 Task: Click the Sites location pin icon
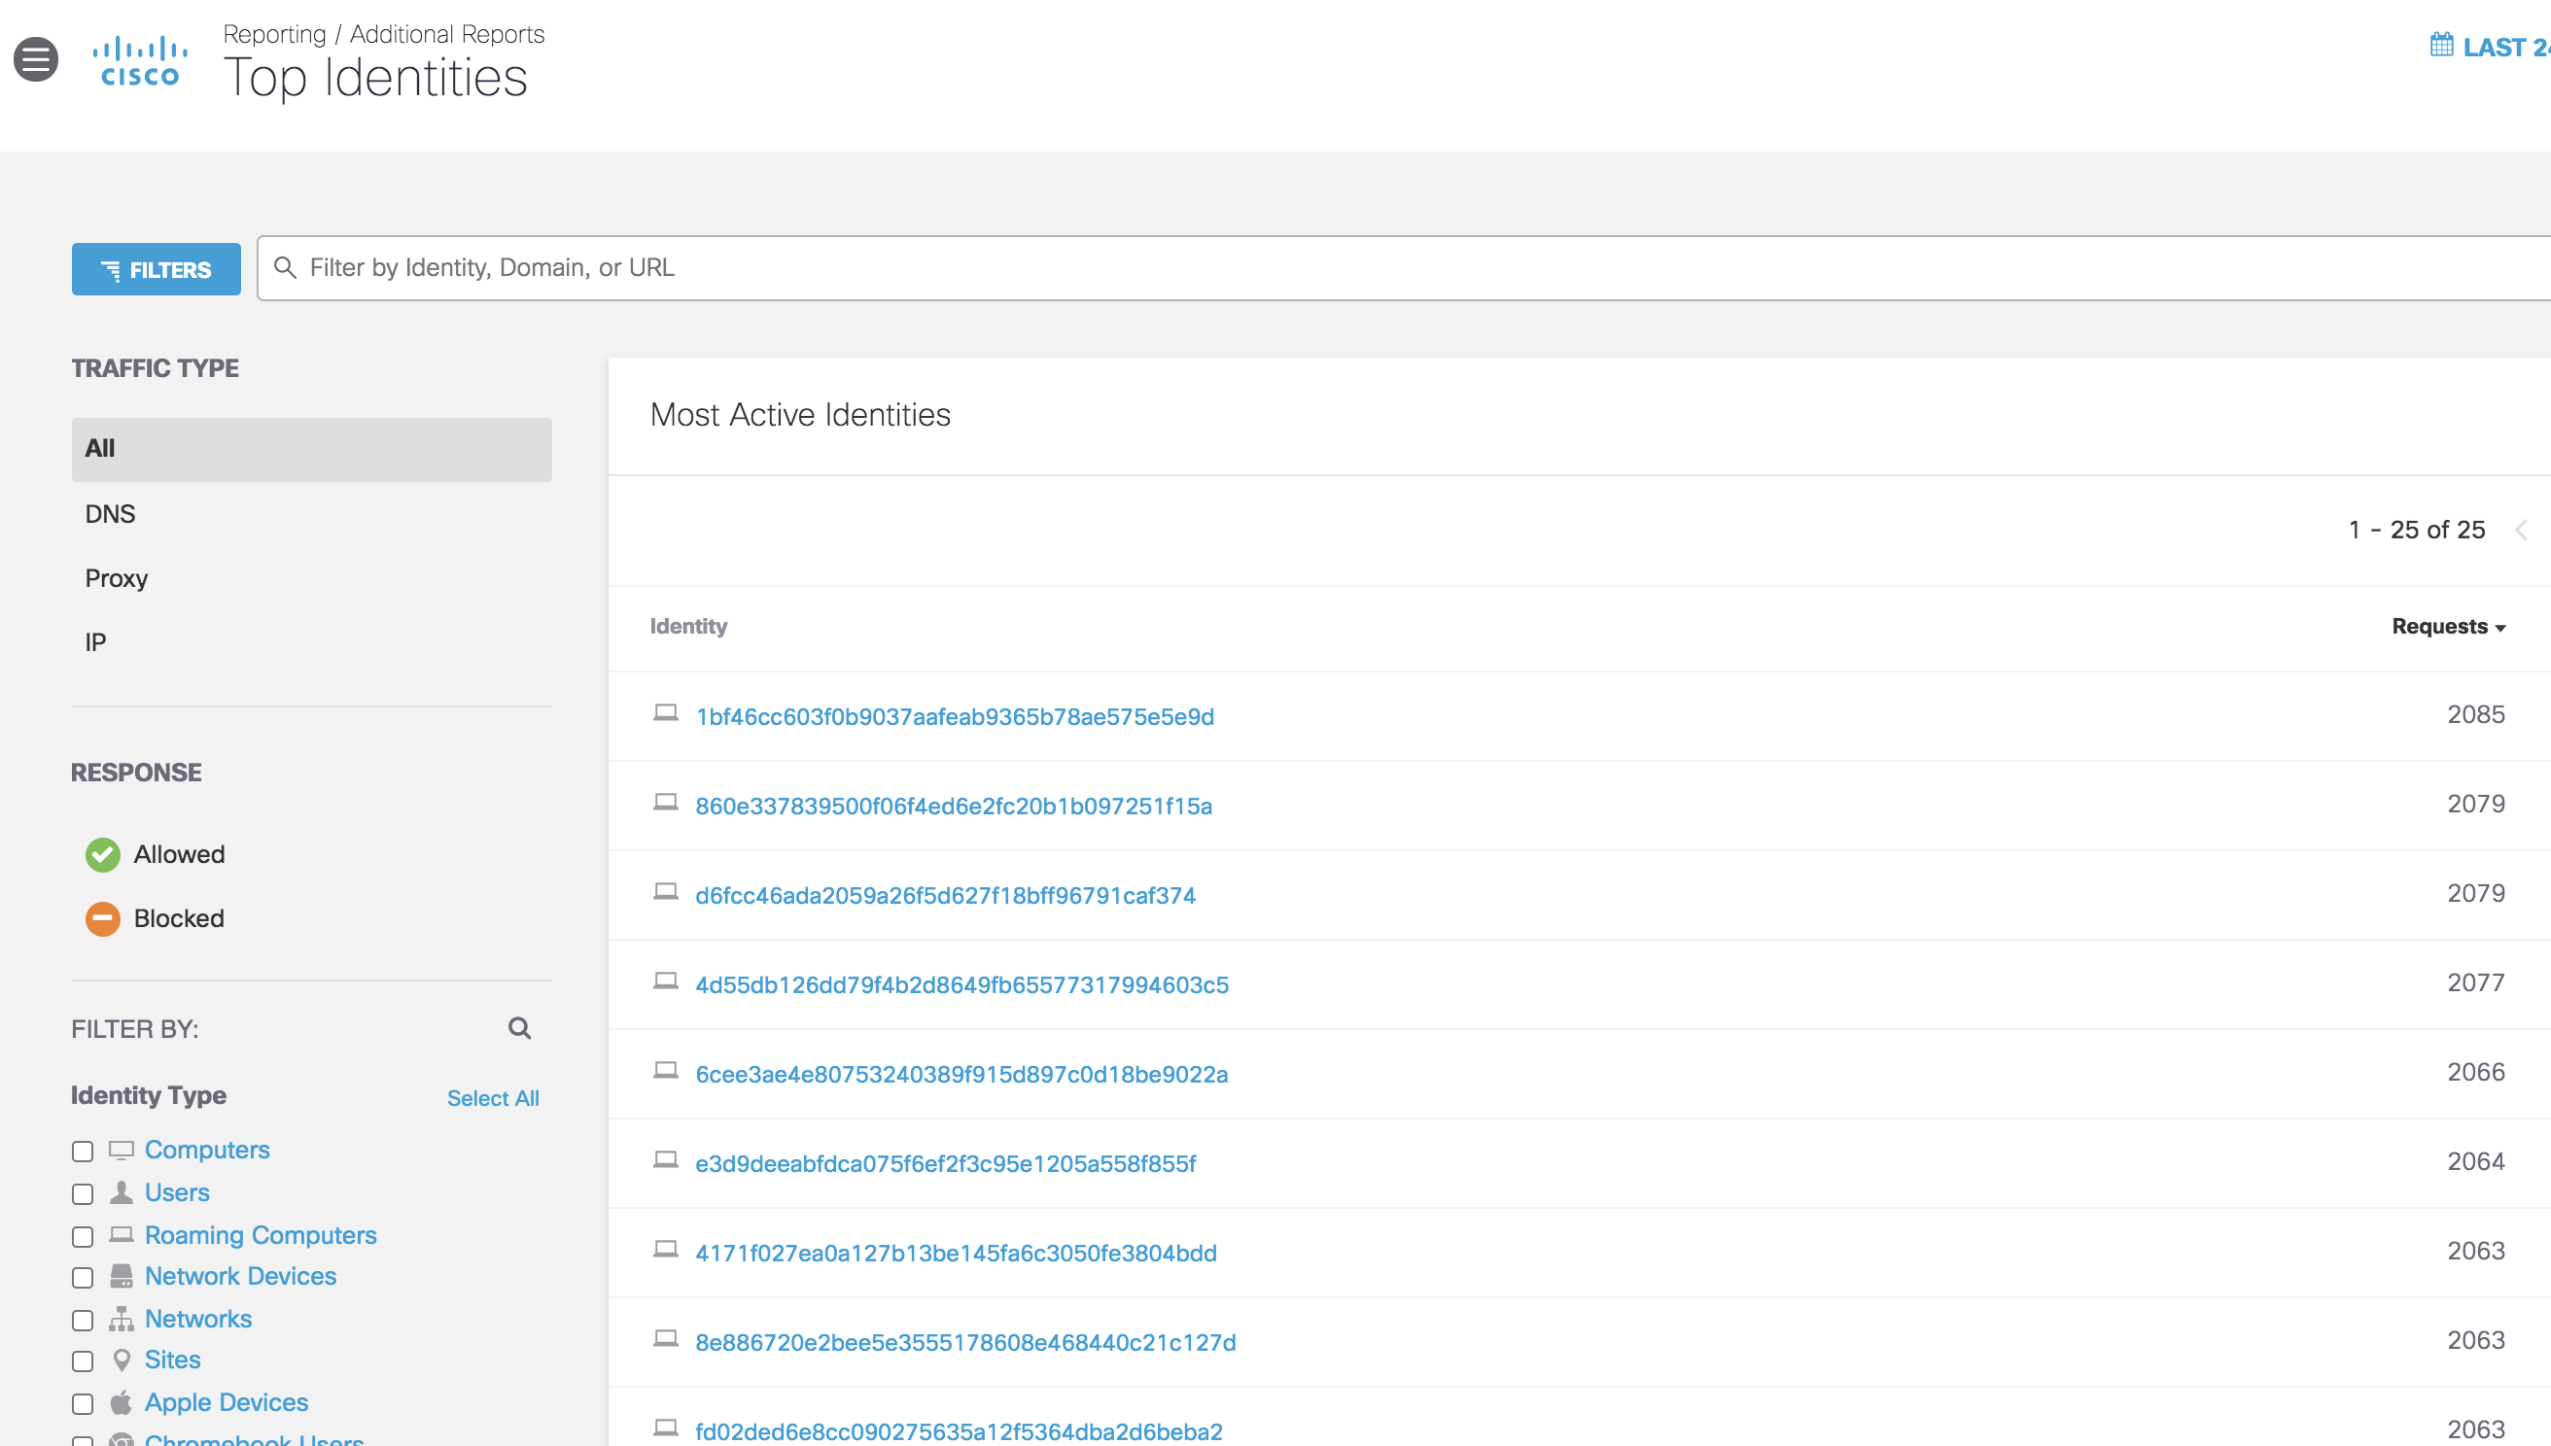[x=122, y=1360]
